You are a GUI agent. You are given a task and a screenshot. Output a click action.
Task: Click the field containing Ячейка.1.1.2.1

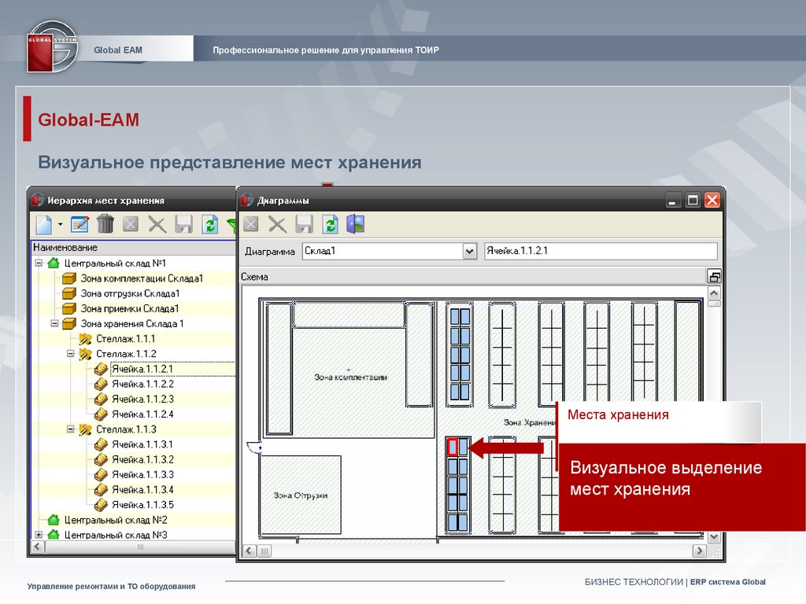click(x=601, y=251)
